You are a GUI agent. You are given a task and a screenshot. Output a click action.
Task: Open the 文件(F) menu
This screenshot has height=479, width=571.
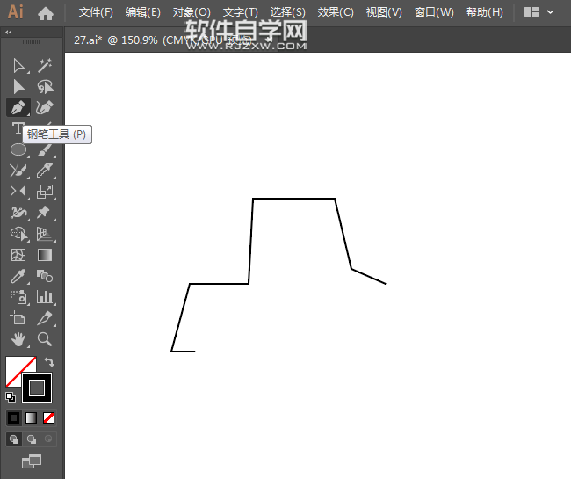tap(96, 12)
